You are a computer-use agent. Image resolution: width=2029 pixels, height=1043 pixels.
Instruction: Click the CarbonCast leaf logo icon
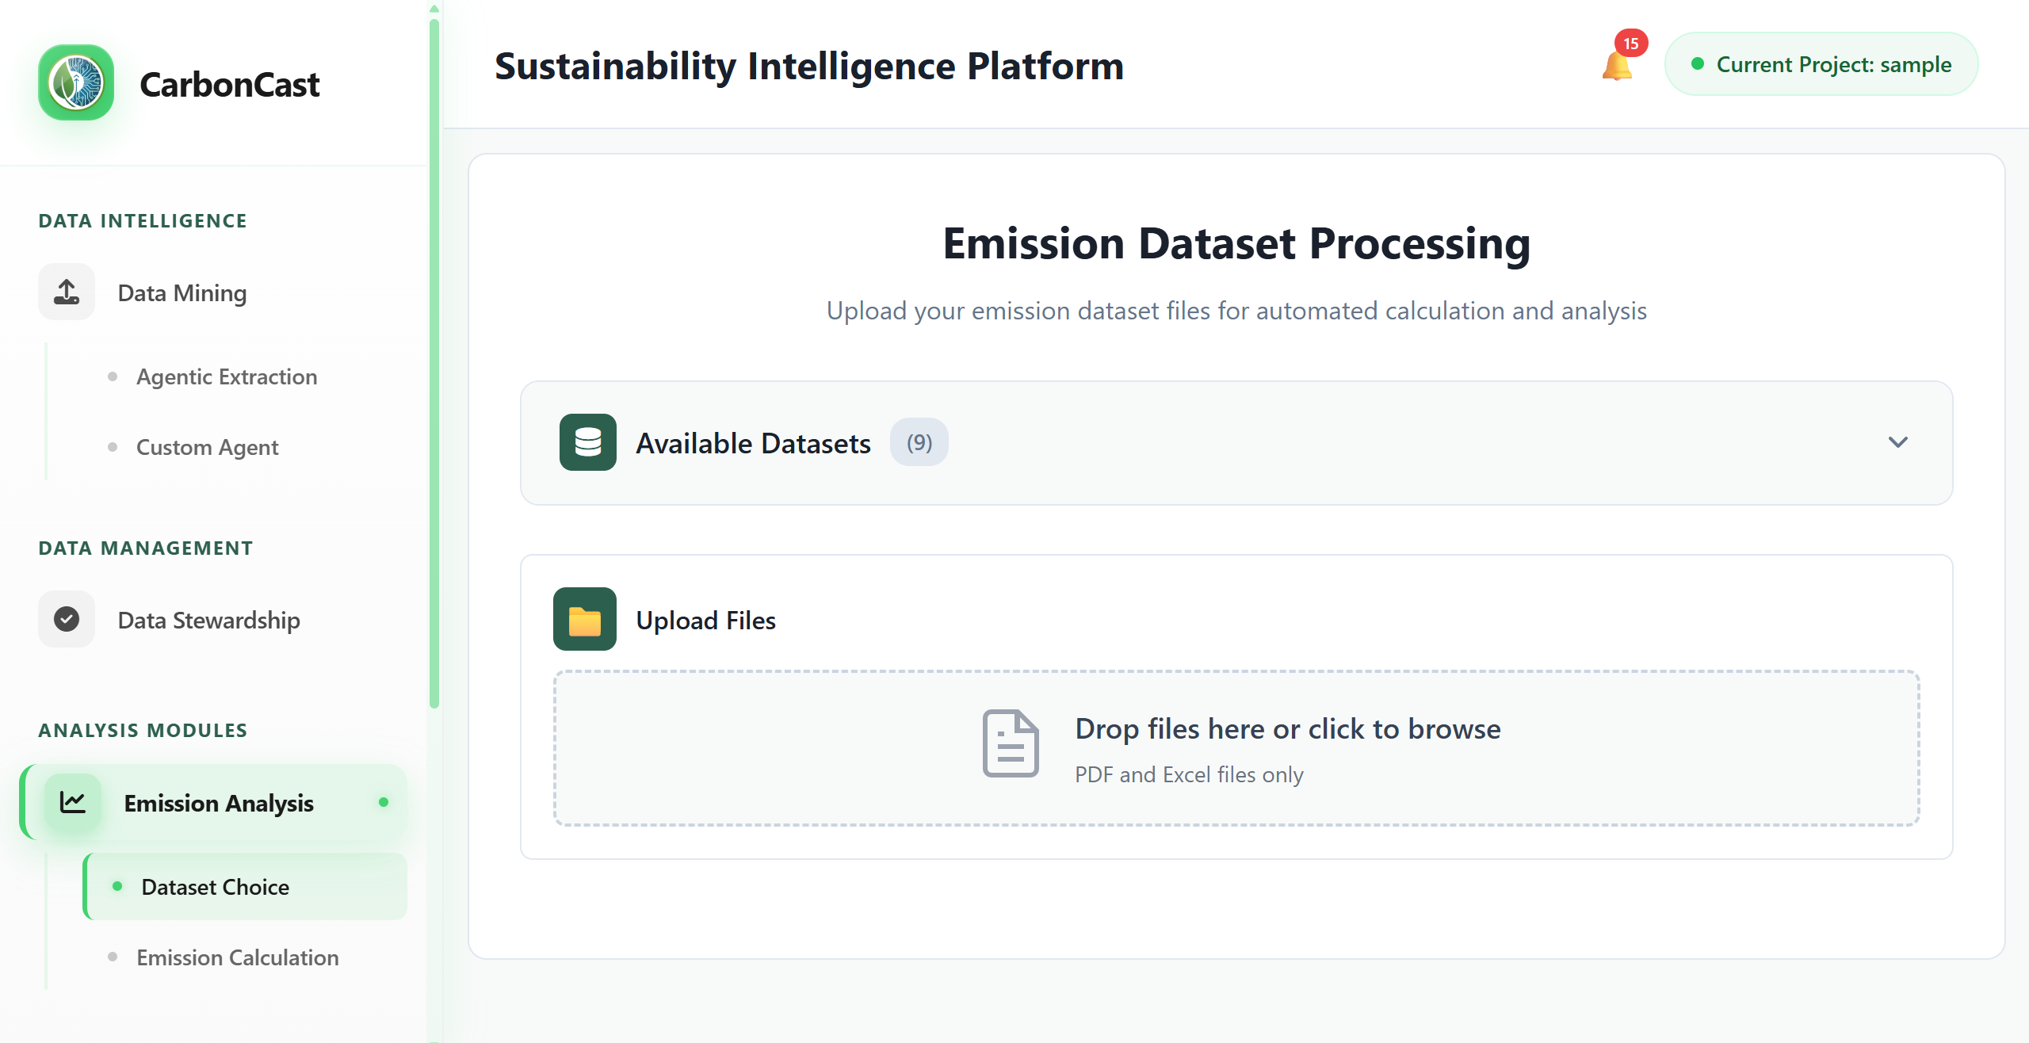click(76, 82)
